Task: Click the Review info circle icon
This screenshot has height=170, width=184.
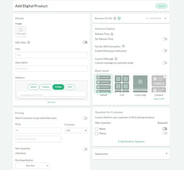Action: click(115, 18)
